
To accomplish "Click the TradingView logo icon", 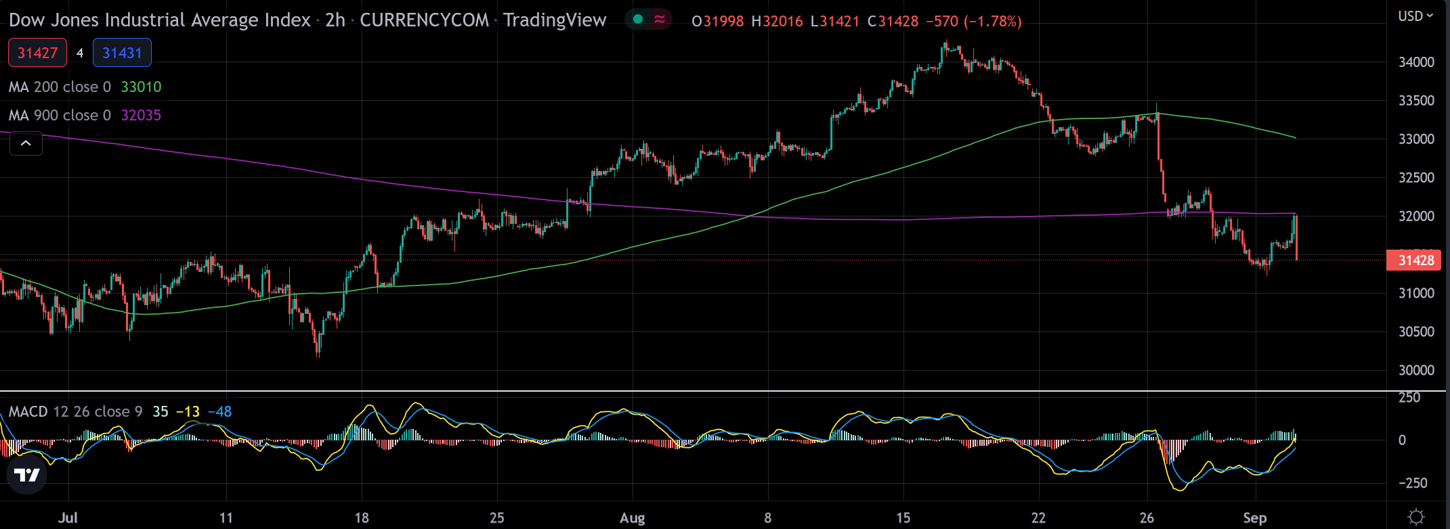I will [27, 475].
